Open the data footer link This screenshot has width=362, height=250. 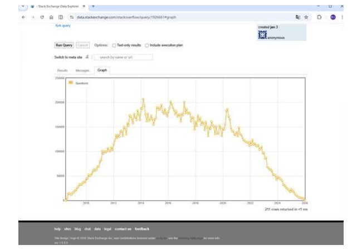[97, 229]
